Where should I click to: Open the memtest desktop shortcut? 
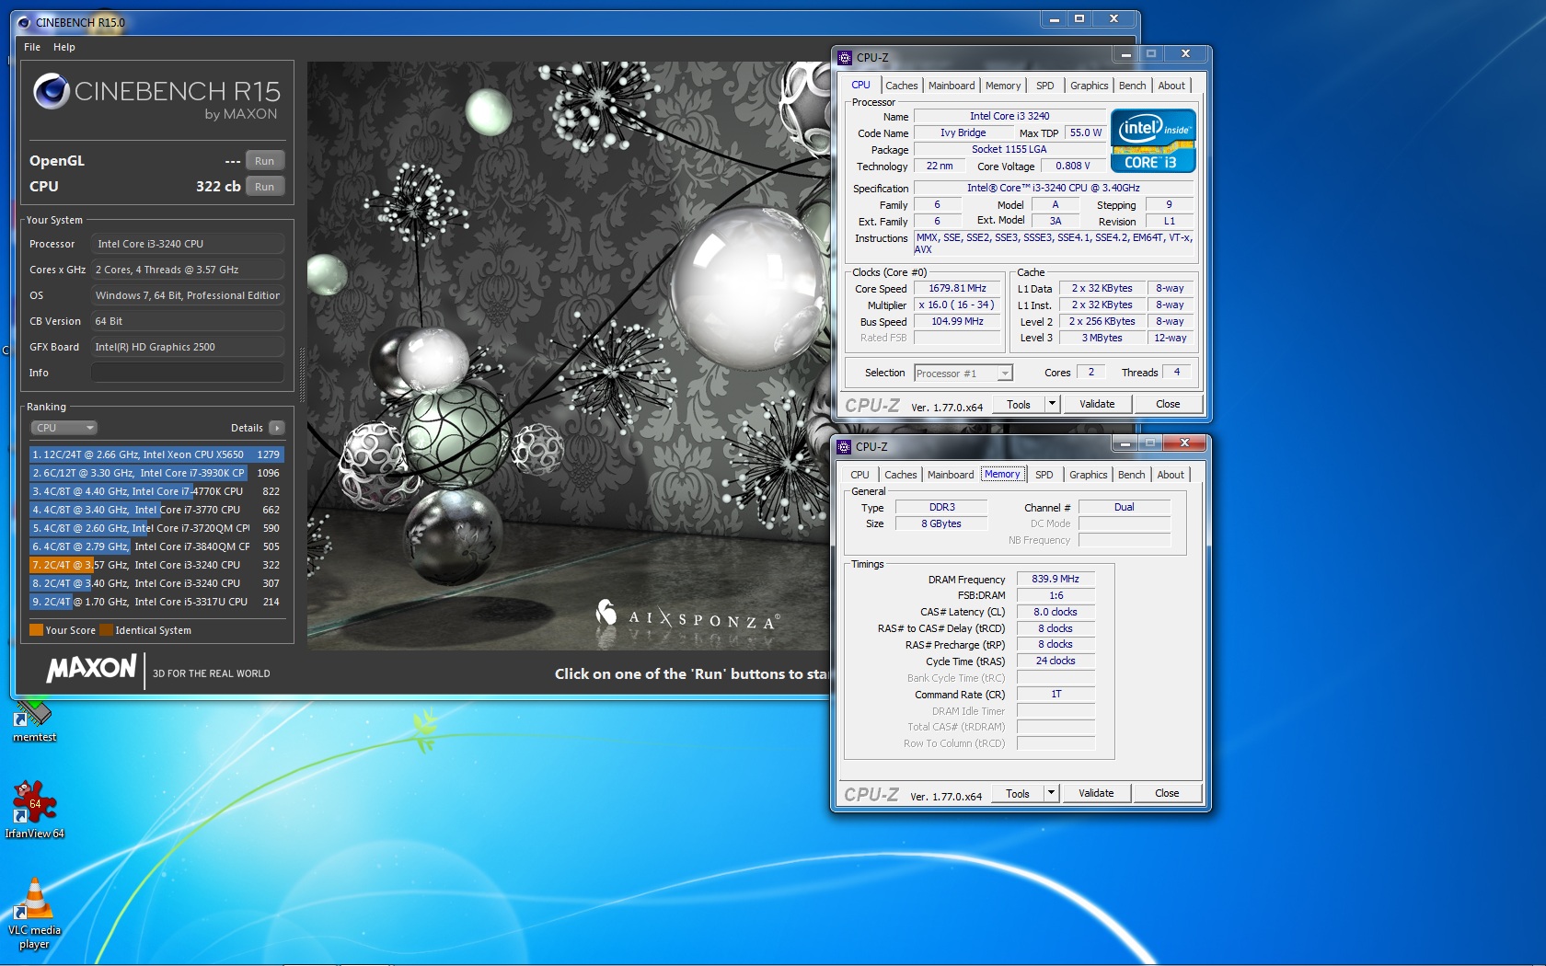pyautogui.click(x=34, y=720)
